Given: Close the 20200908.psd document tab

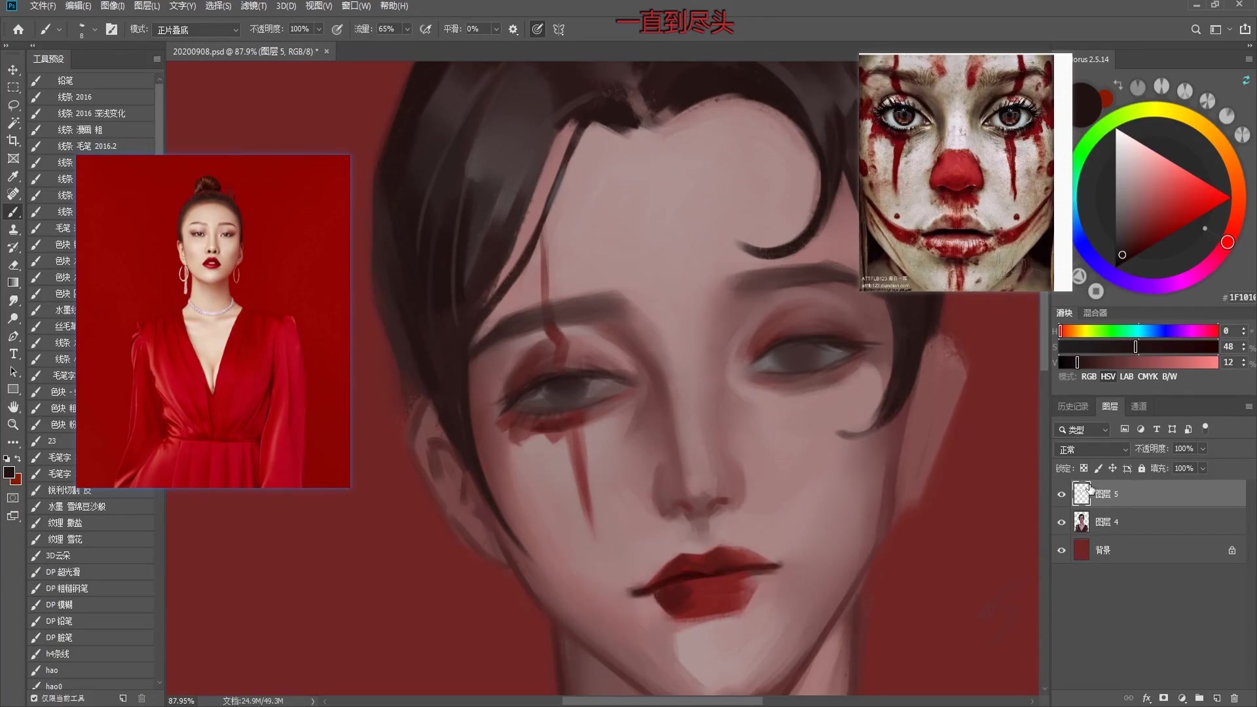Looking at the screenshot, I should (327, 51).
